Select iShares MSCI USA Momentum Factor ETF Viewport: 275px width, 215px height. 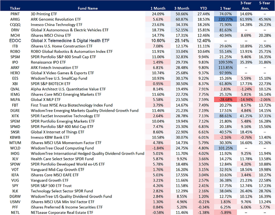[66, 143]
